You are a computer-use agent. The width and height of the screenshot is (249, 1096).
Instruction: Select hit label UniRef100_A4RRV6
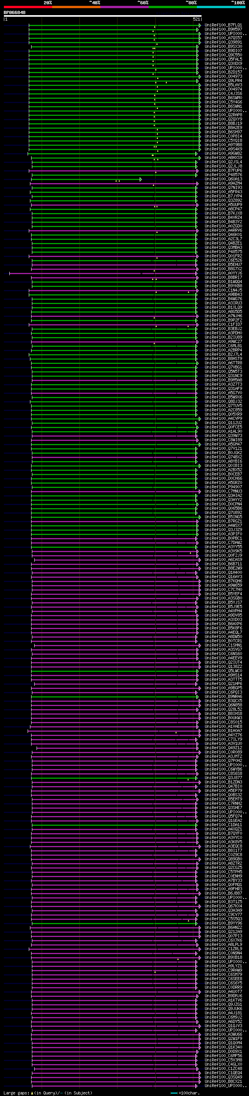(223, 231)
